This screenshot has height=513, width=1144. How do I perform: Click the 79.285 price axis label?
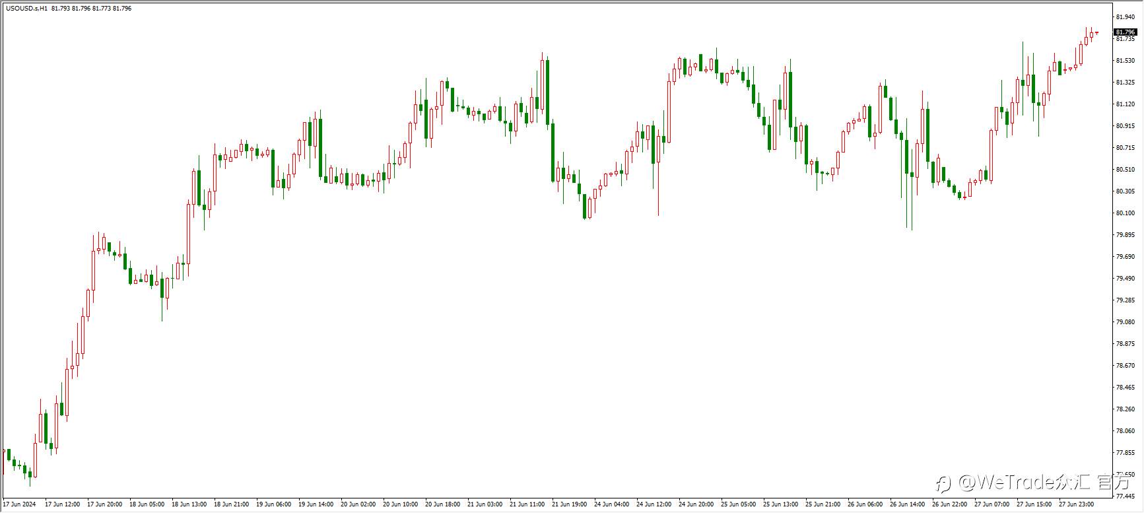tap(1125, 300)
